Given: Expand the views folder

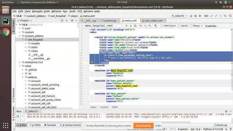Looking at the screenshot, I should (26, 51).
